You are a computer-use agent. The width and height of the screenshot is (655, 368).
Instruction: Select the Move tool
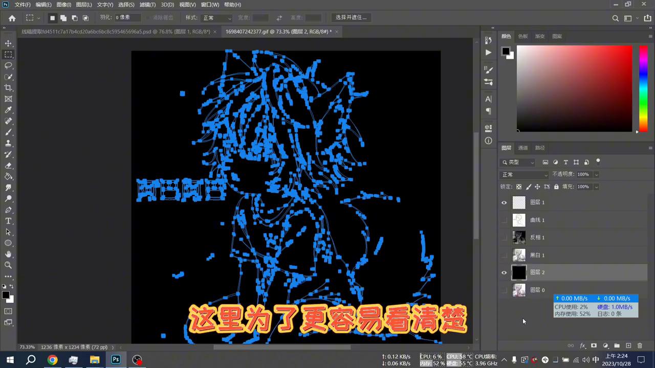click(8, 43)
